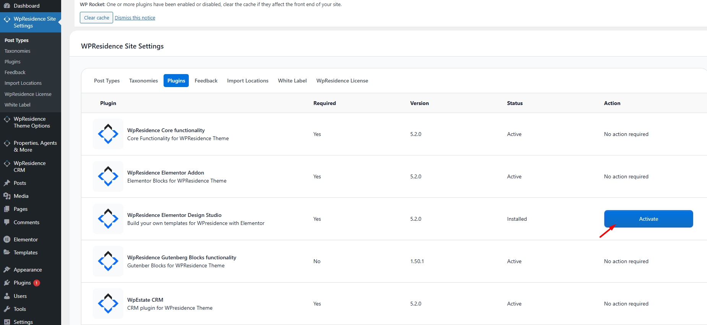Click the Media library icon
707x325 pixels.
click(7, 196)
